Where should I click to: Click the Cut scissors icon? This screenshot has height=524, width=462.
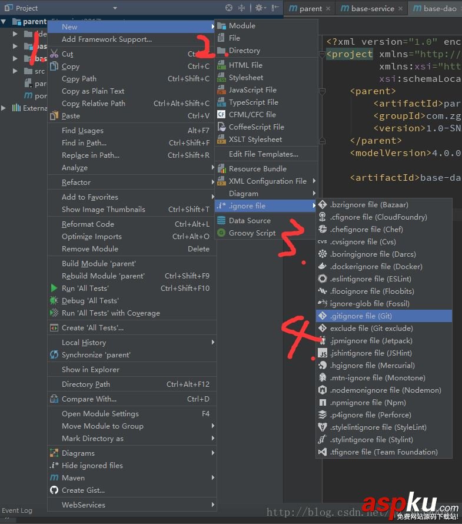54,54
